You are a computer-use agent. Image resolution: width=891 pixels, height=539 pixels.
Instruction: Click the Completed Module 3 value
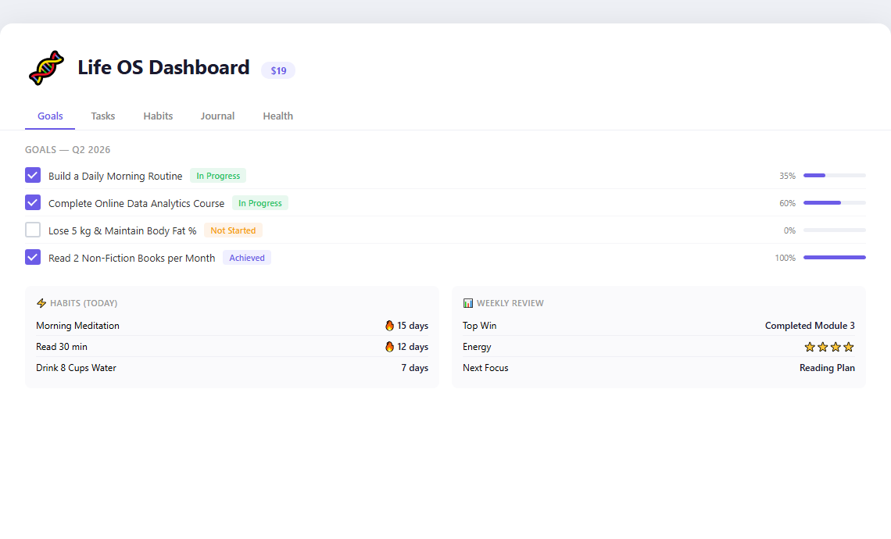[810, 326]
